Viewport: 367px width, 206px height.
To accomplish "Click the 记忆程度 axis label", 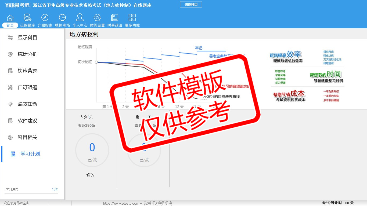I will point(85,47).
